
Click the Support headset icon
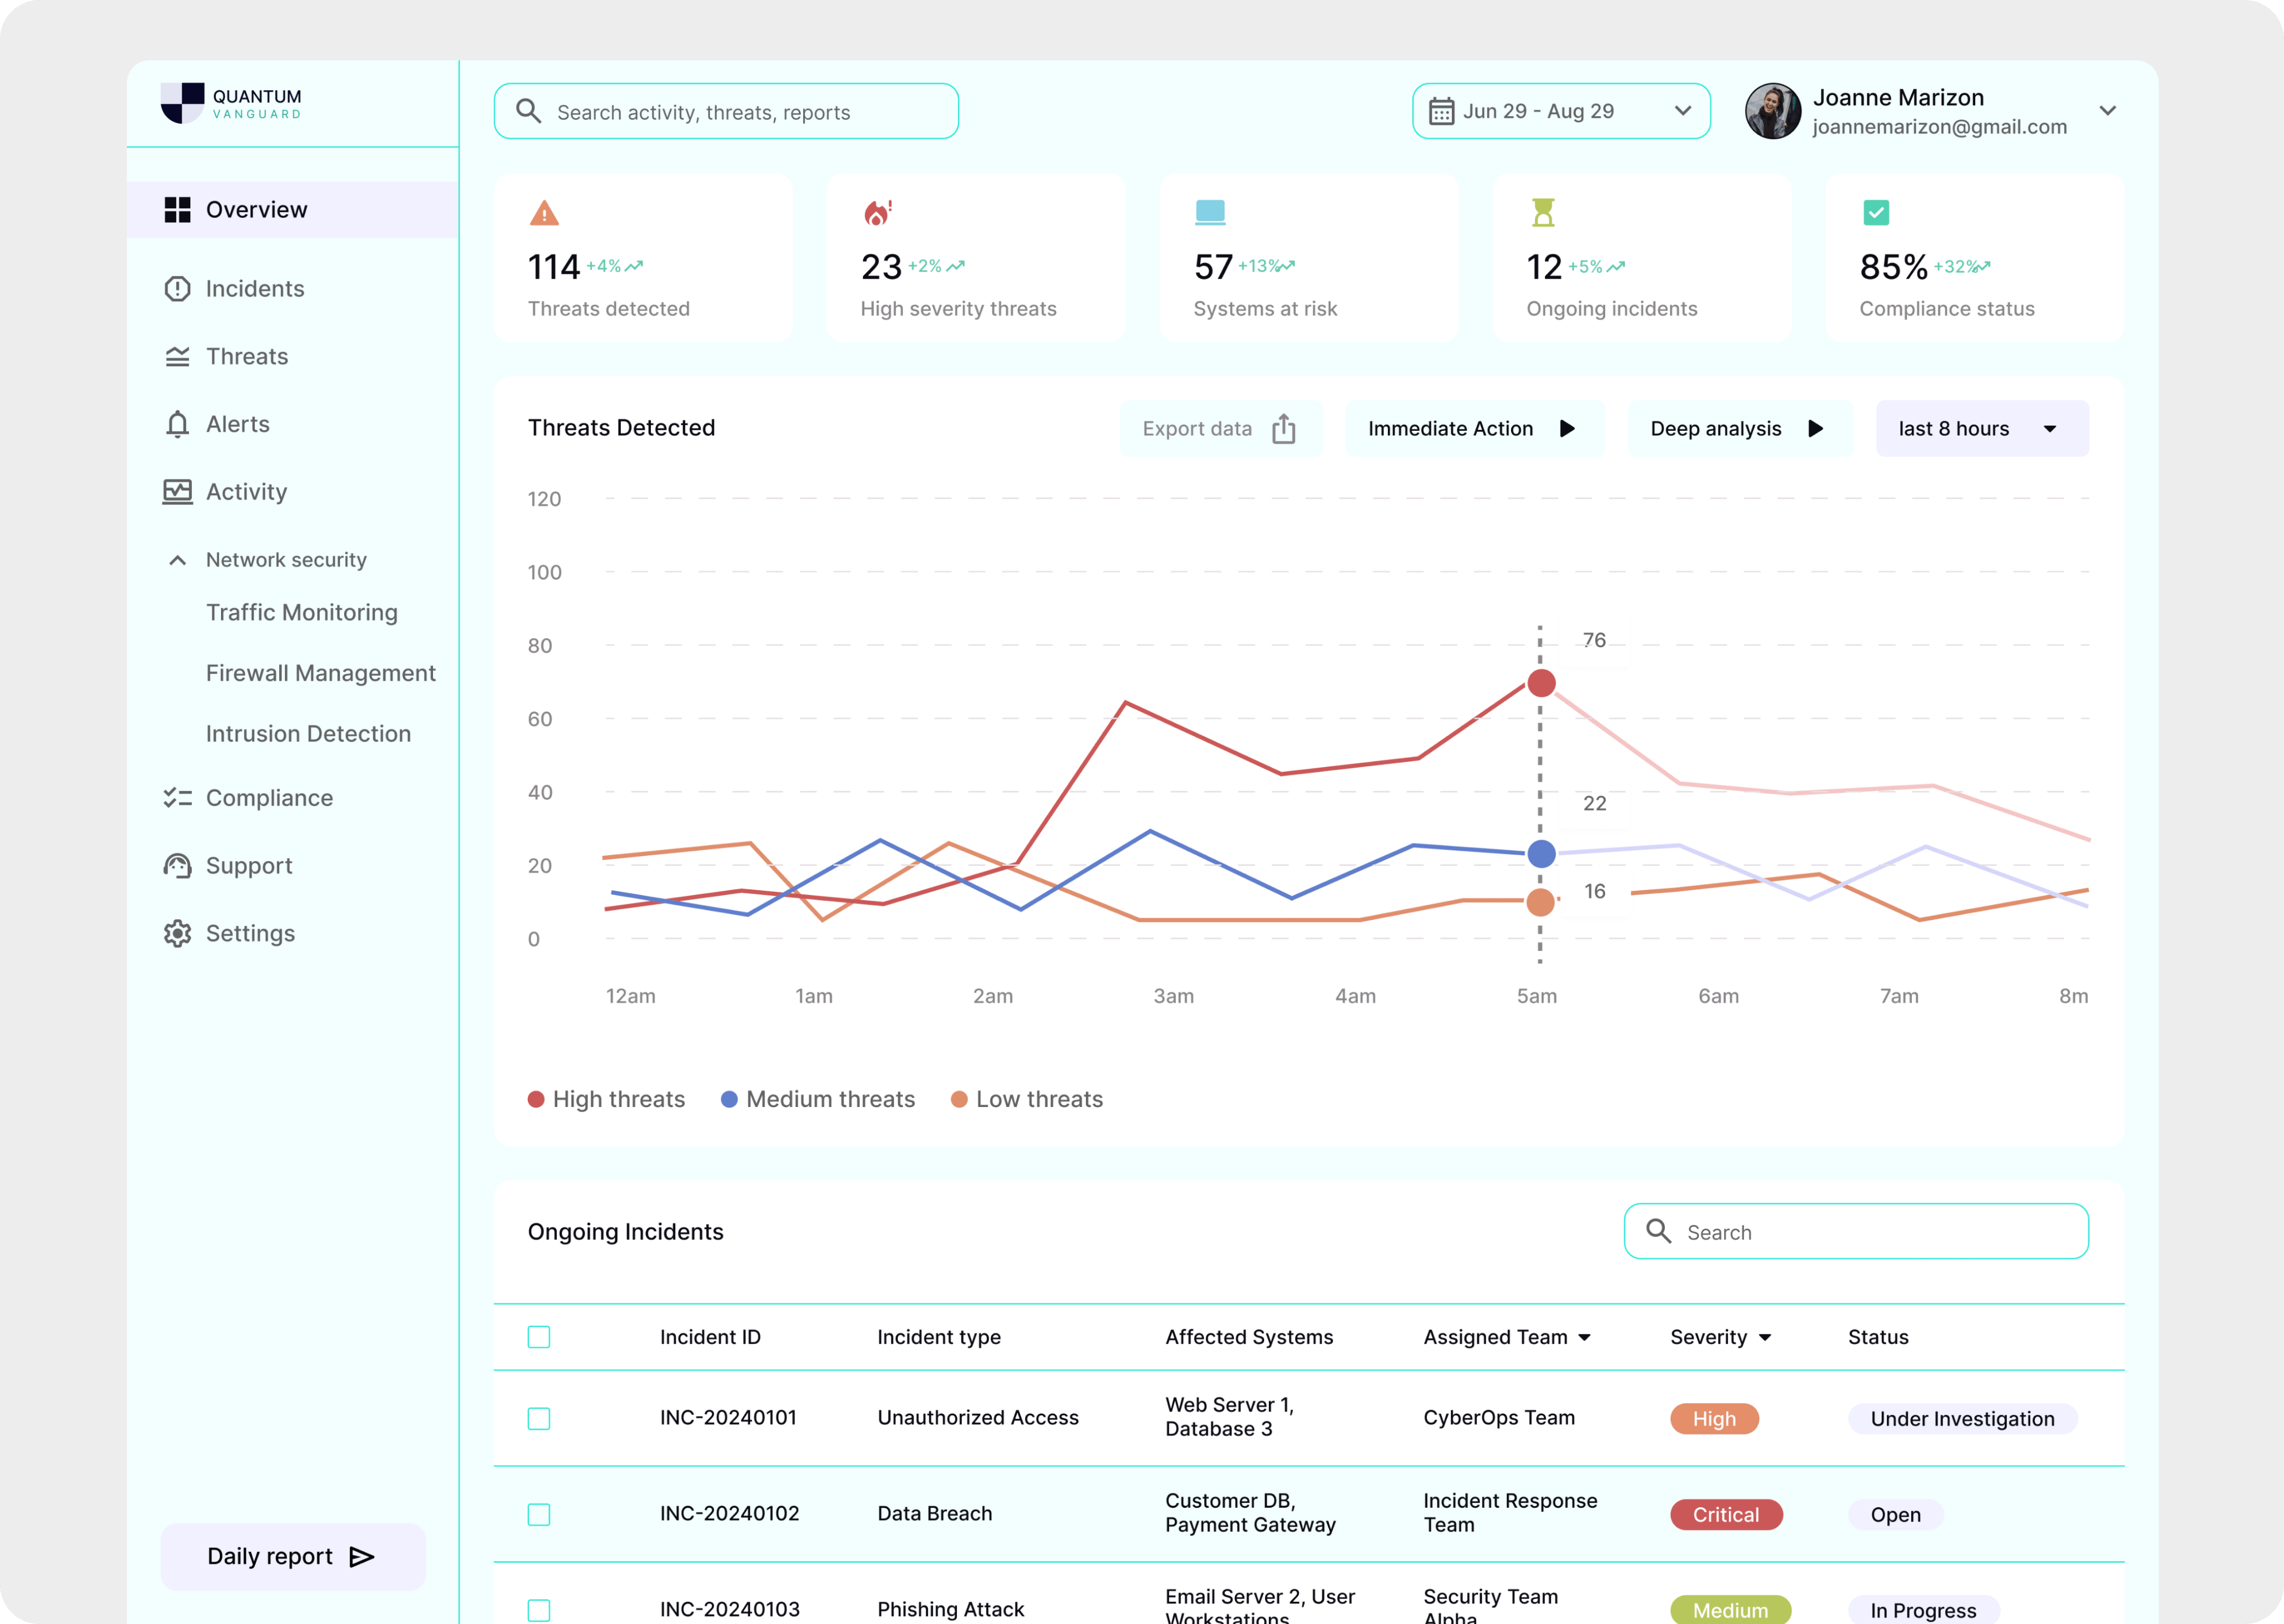pyautogui.click(x=177, y=865)
